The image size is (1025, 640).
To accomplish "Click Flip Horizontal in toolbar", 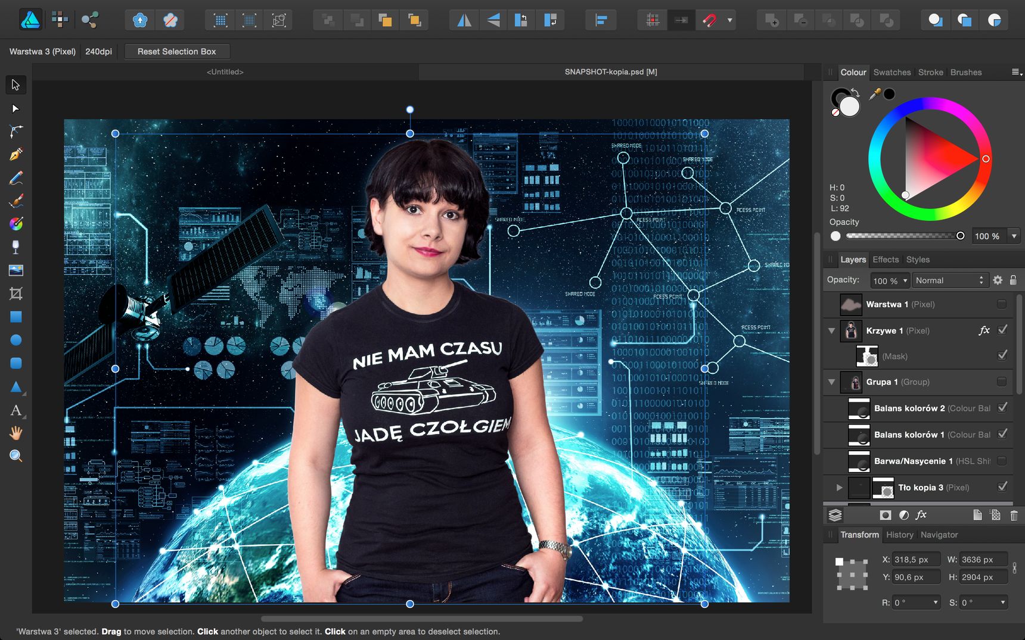I will 464,20.
